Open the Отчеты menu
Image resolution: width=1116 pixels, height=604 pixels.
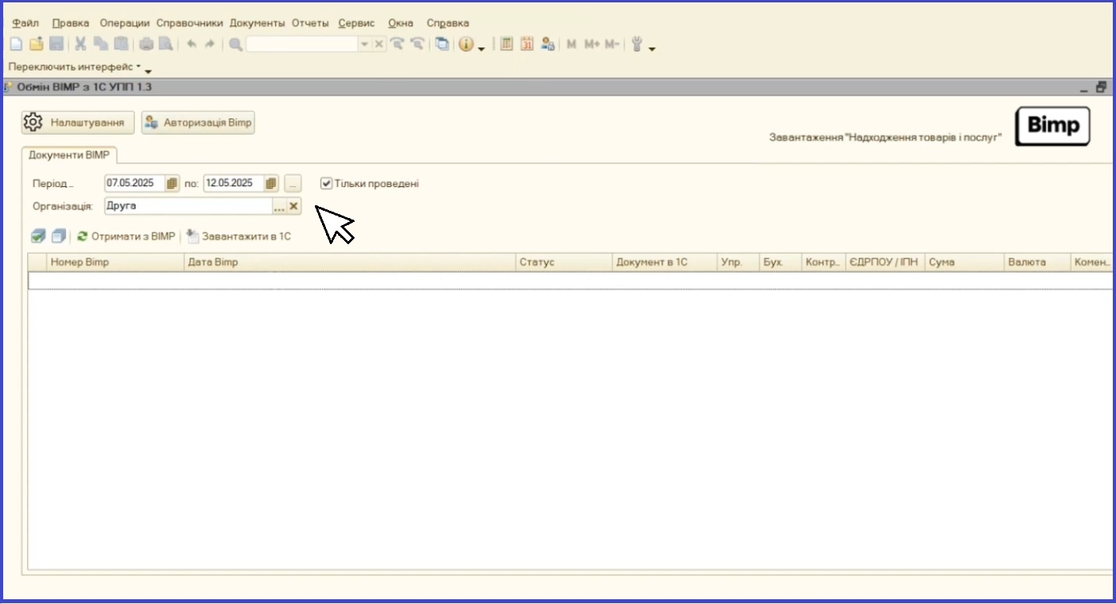(310, 23)
